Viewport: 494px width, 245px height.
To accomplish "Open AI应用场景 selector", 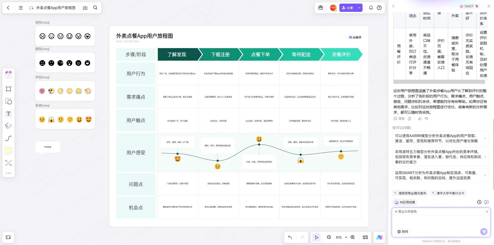I will point(405,202).
